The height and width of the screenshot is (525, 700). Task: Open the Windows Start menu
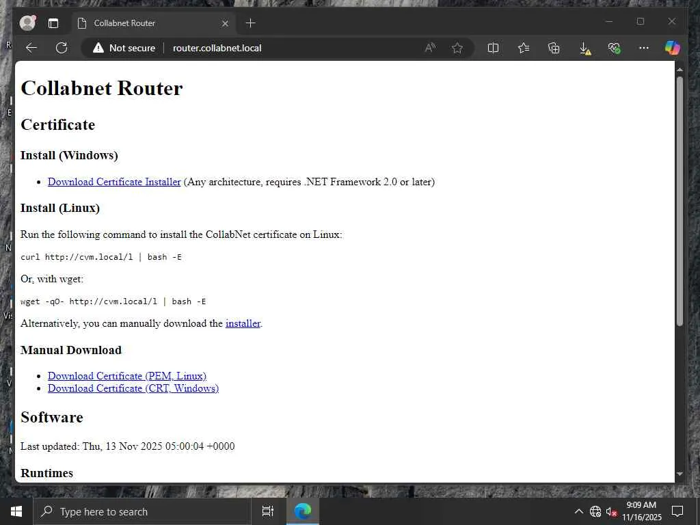16,511
